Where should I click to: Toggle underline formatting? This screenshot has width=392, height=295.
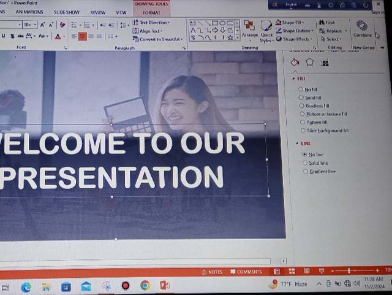click(4, 36)
